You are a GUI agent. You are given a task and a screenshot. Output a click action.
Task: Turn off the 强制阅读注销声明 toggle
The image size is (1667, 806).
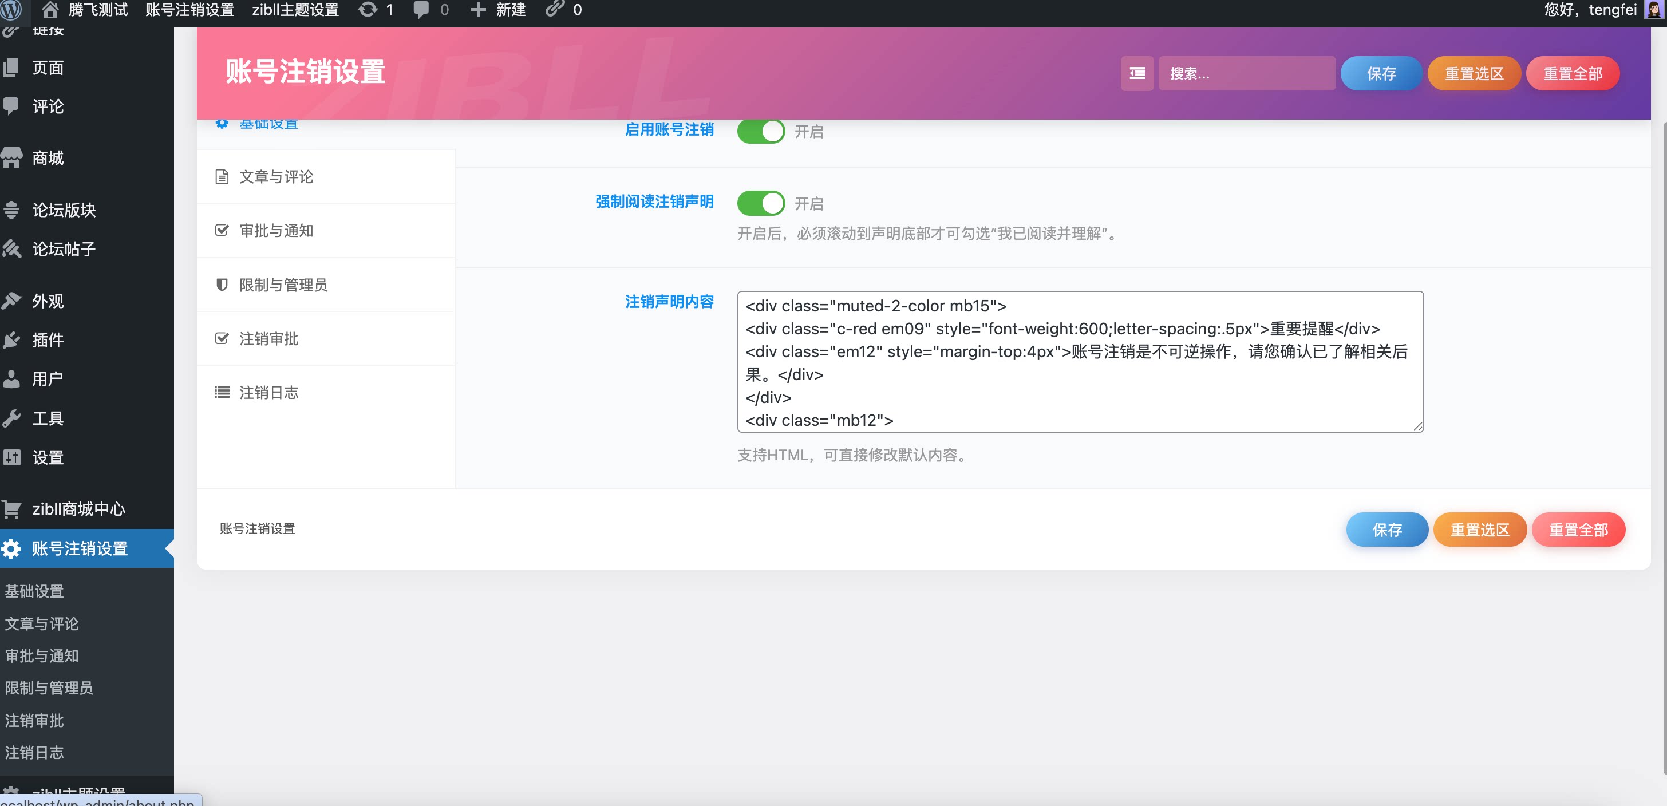pyautogui.click(x=761, y=203)
